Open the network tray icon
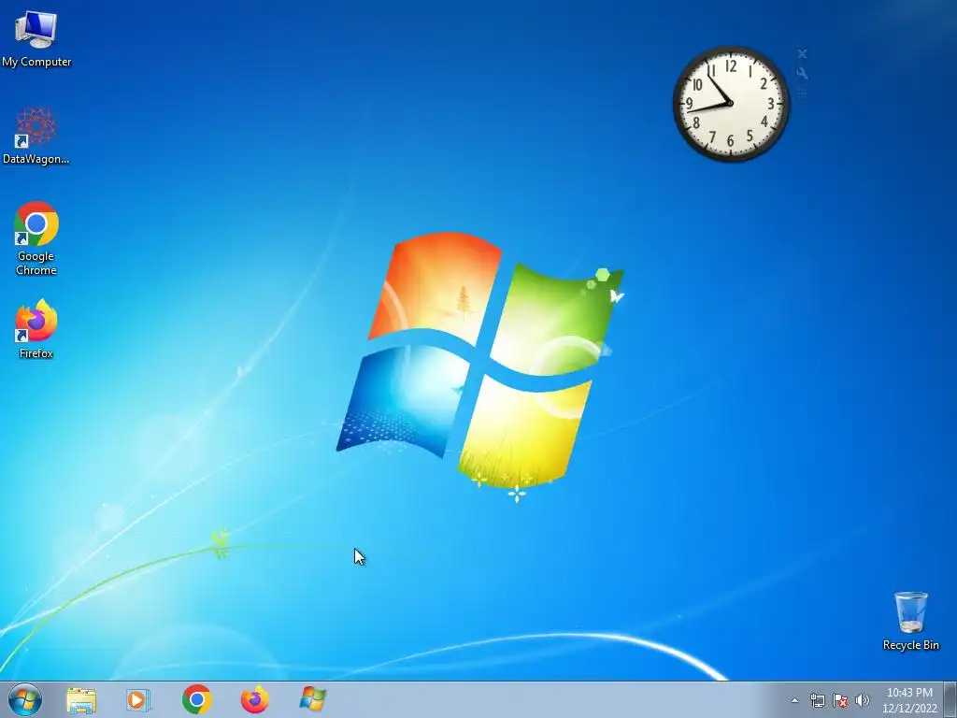This screenshot has height=718, width=957. pos(817,700)
